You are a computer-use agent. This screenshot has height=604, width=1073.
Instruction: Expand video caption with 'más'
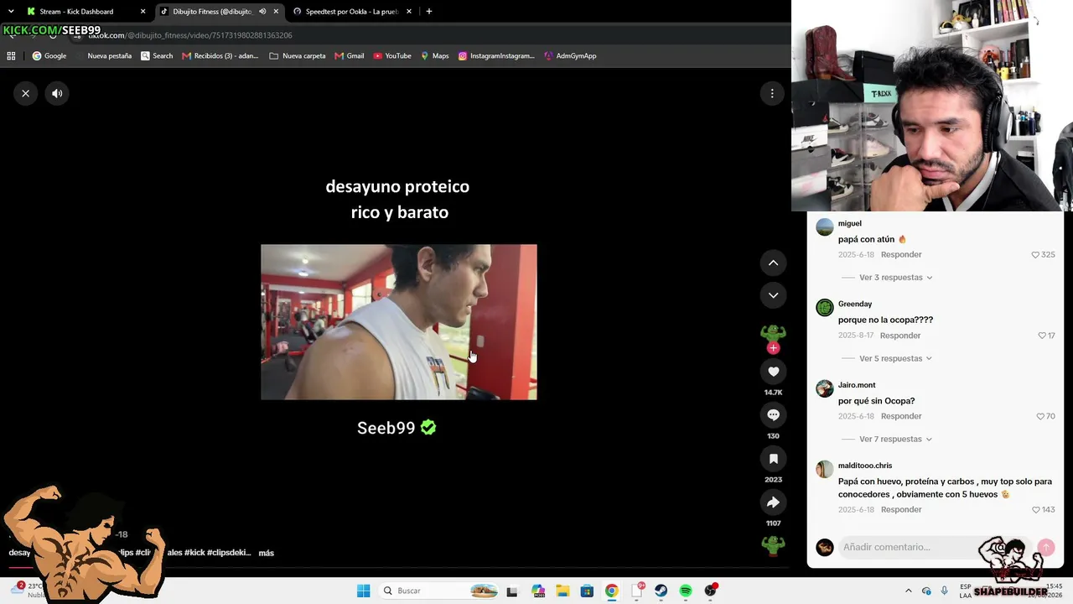point(267,553)
